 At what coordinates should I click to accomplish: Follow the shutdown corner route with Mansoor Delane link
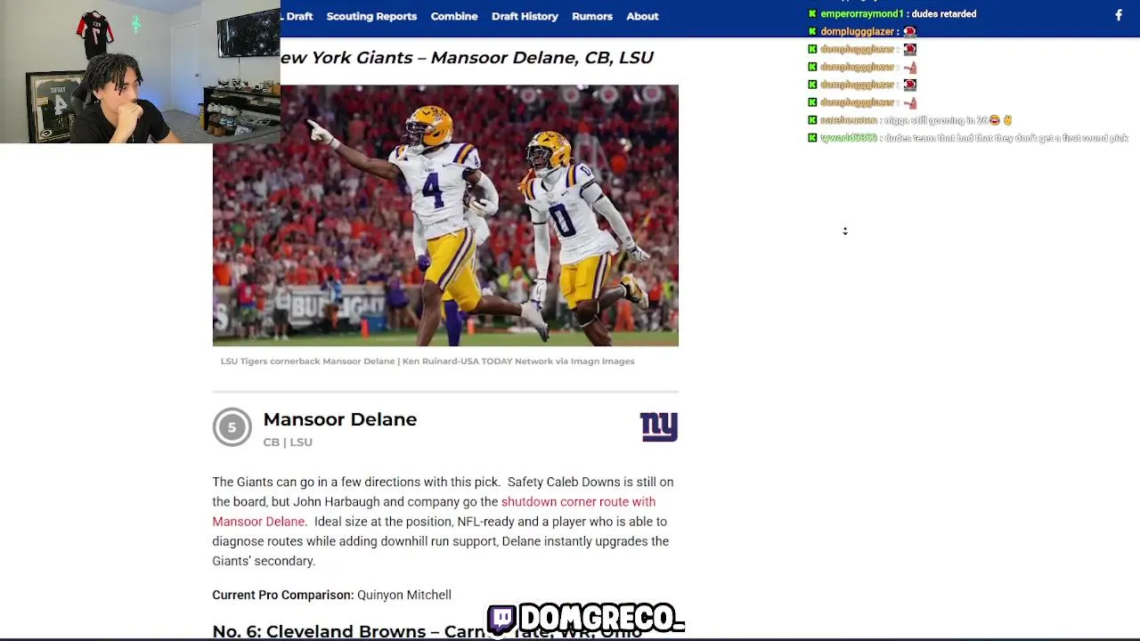pos(434,512)
